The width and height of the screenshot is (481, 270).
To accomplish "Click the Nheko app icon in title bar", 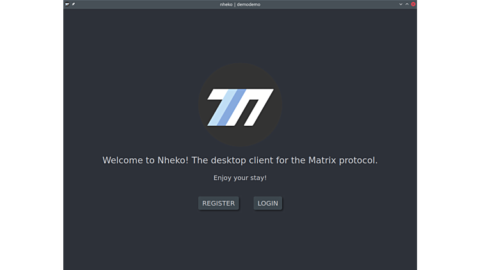I will point(67,4).
